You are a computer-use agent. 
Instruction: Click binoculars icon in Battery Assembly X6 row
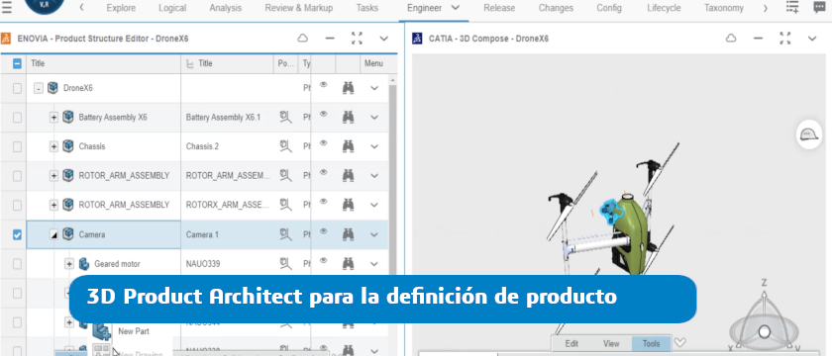(348, 117)
